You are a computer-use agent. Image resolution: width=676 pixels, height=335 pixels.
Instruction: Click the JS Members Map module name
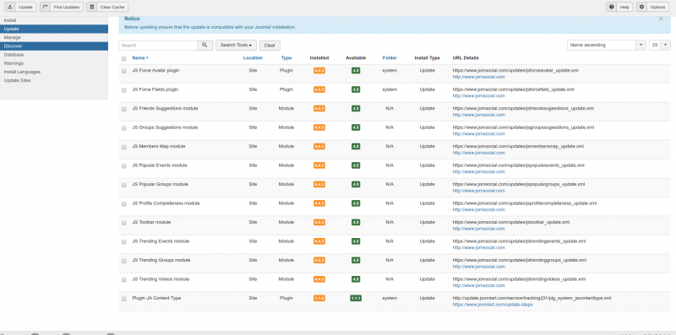159,146
